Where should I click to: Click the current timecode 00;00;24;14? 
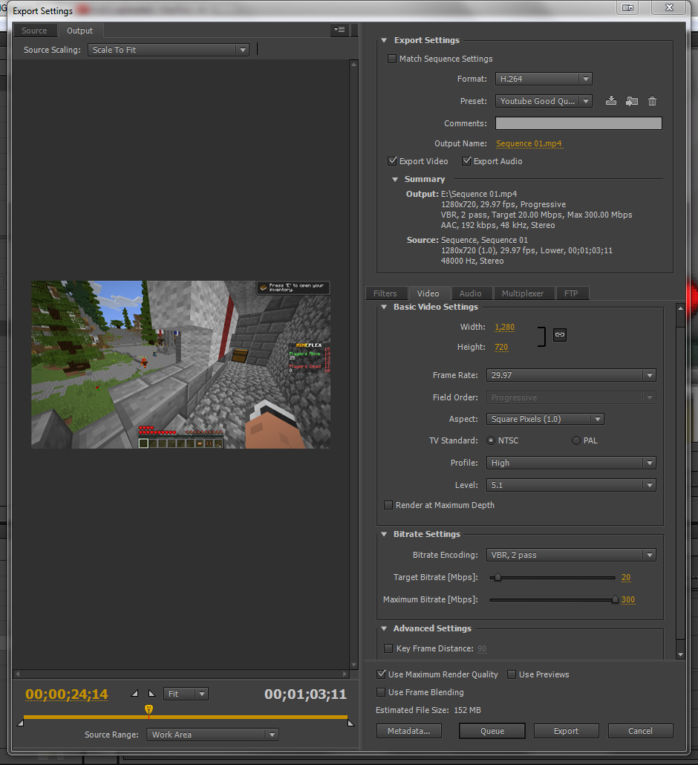[x=67, y=694]
